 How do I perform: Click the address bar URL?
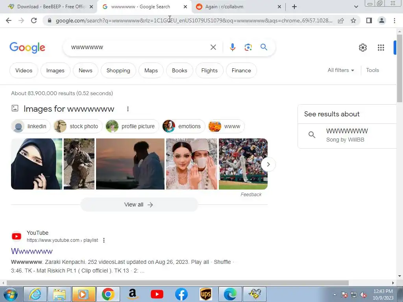tap(194, 20)
